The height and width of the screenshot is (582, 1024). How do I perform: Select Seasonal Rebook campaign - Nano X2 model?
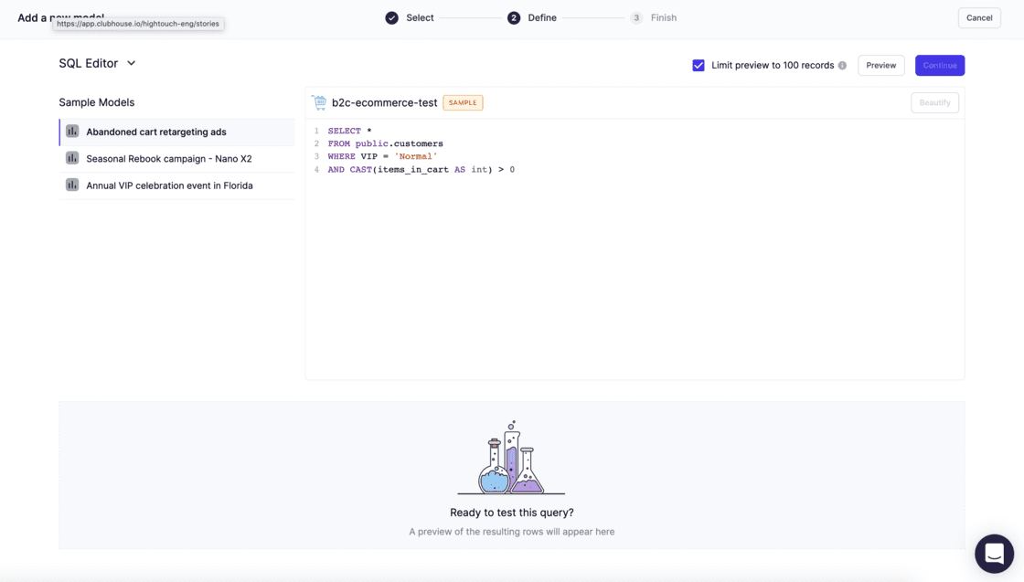click(169, 159)
